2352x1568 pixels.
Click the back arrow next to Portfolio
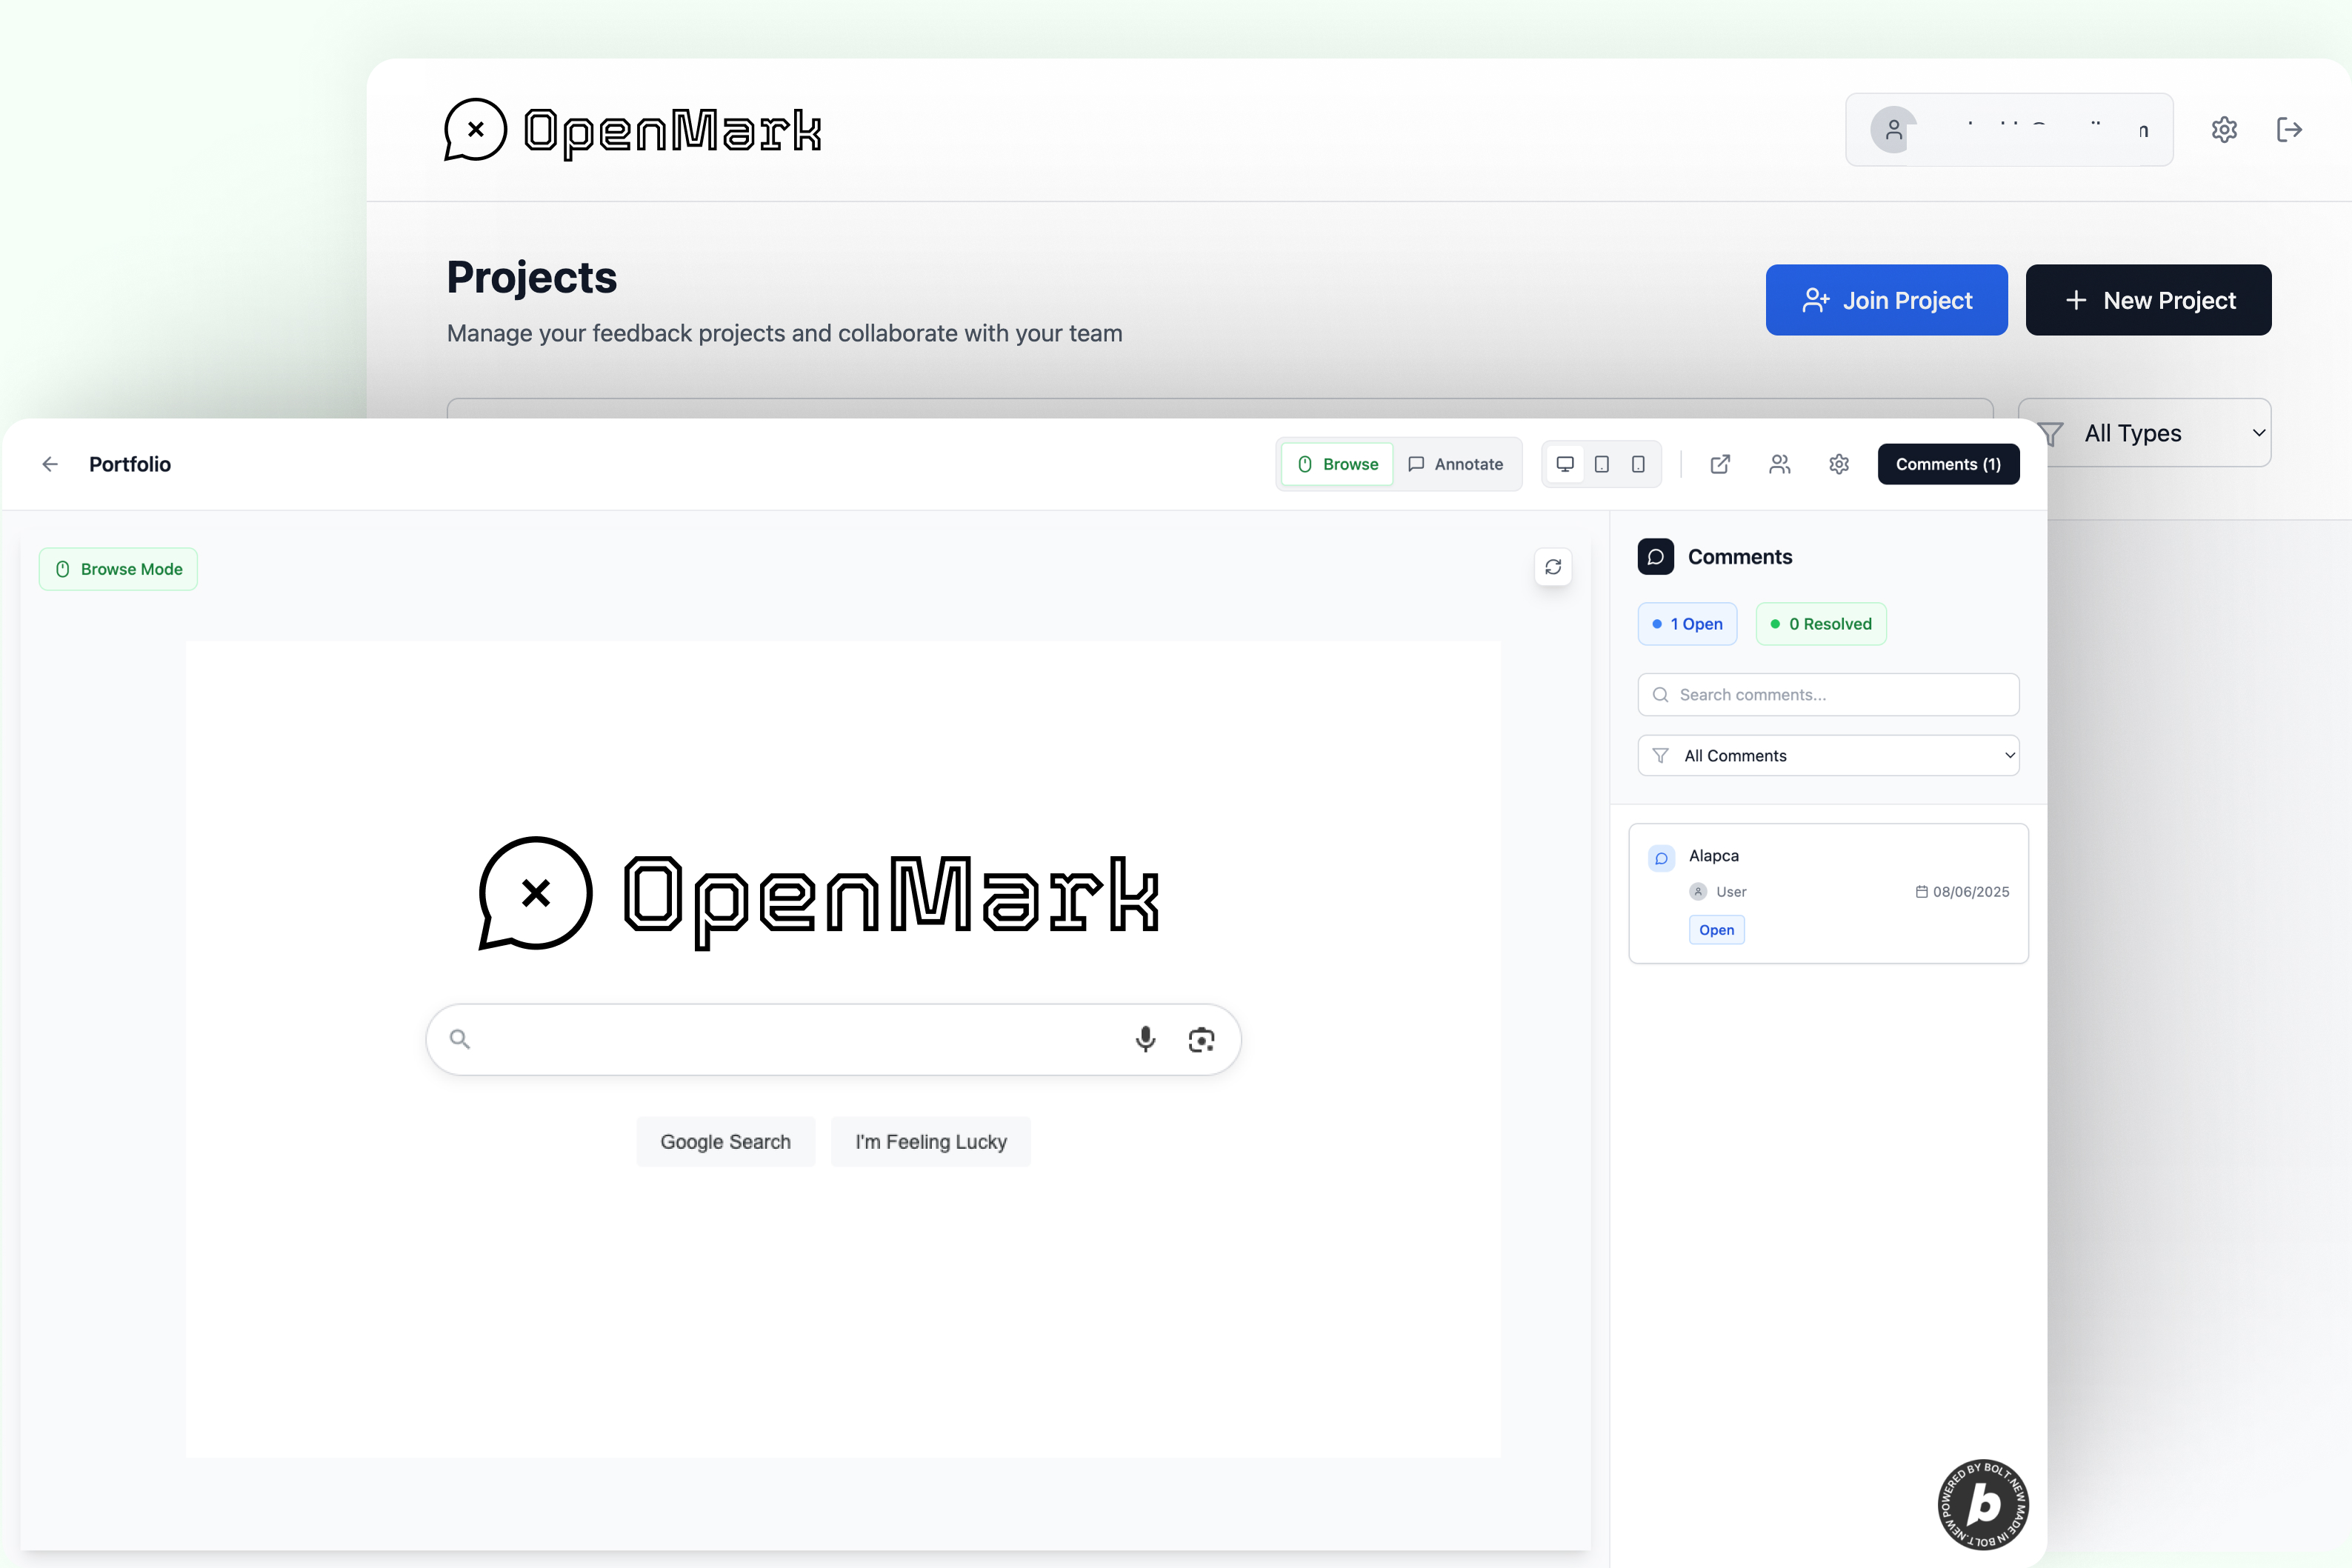click(x=50, y=464)
